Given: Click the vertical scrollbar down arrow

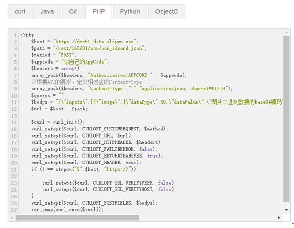Looking at the screenshot, I should (x=286, y=210).
